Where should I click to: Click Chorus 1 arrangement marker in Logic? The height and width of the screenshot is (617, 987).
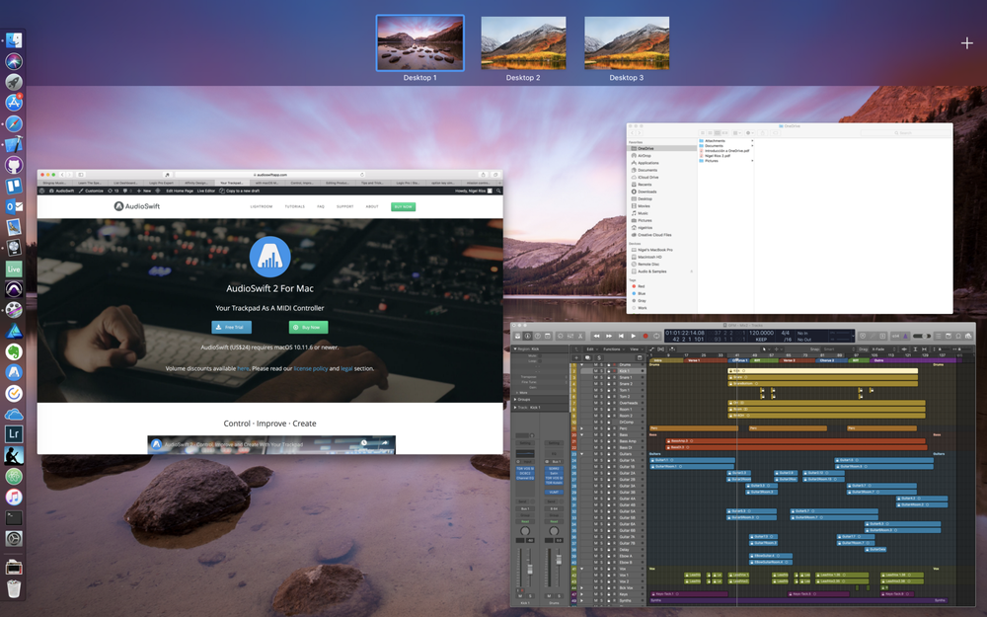click(x=737, y=360)
